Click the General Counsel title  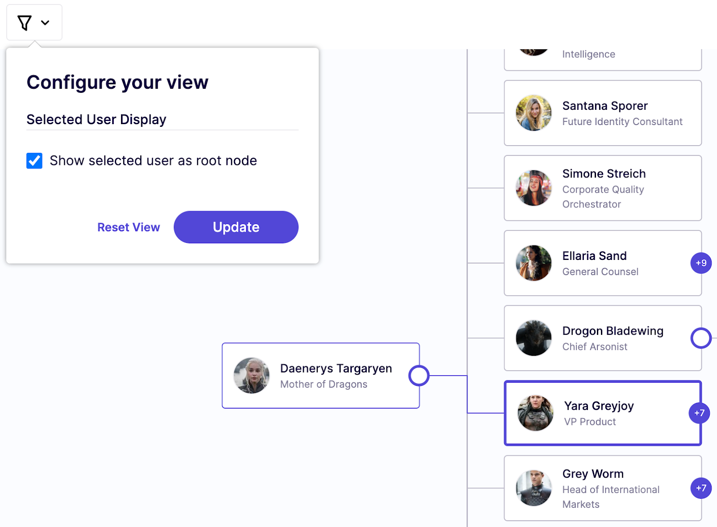600,272
